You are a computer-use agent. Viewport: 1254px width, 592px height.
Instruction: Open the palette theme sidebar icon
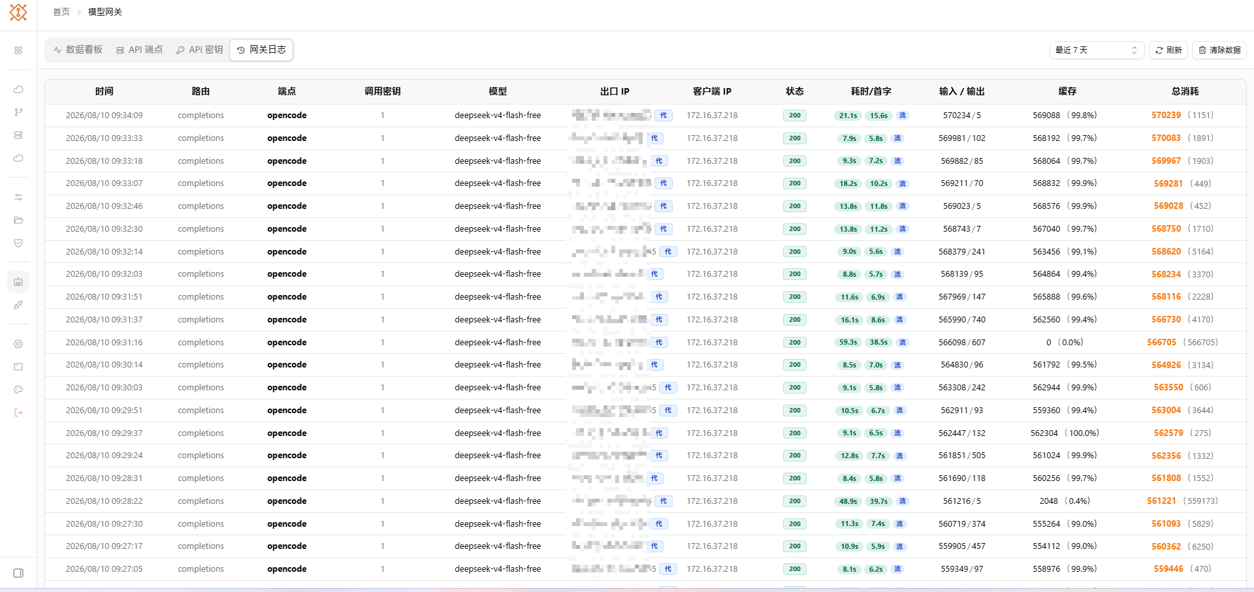18,390
